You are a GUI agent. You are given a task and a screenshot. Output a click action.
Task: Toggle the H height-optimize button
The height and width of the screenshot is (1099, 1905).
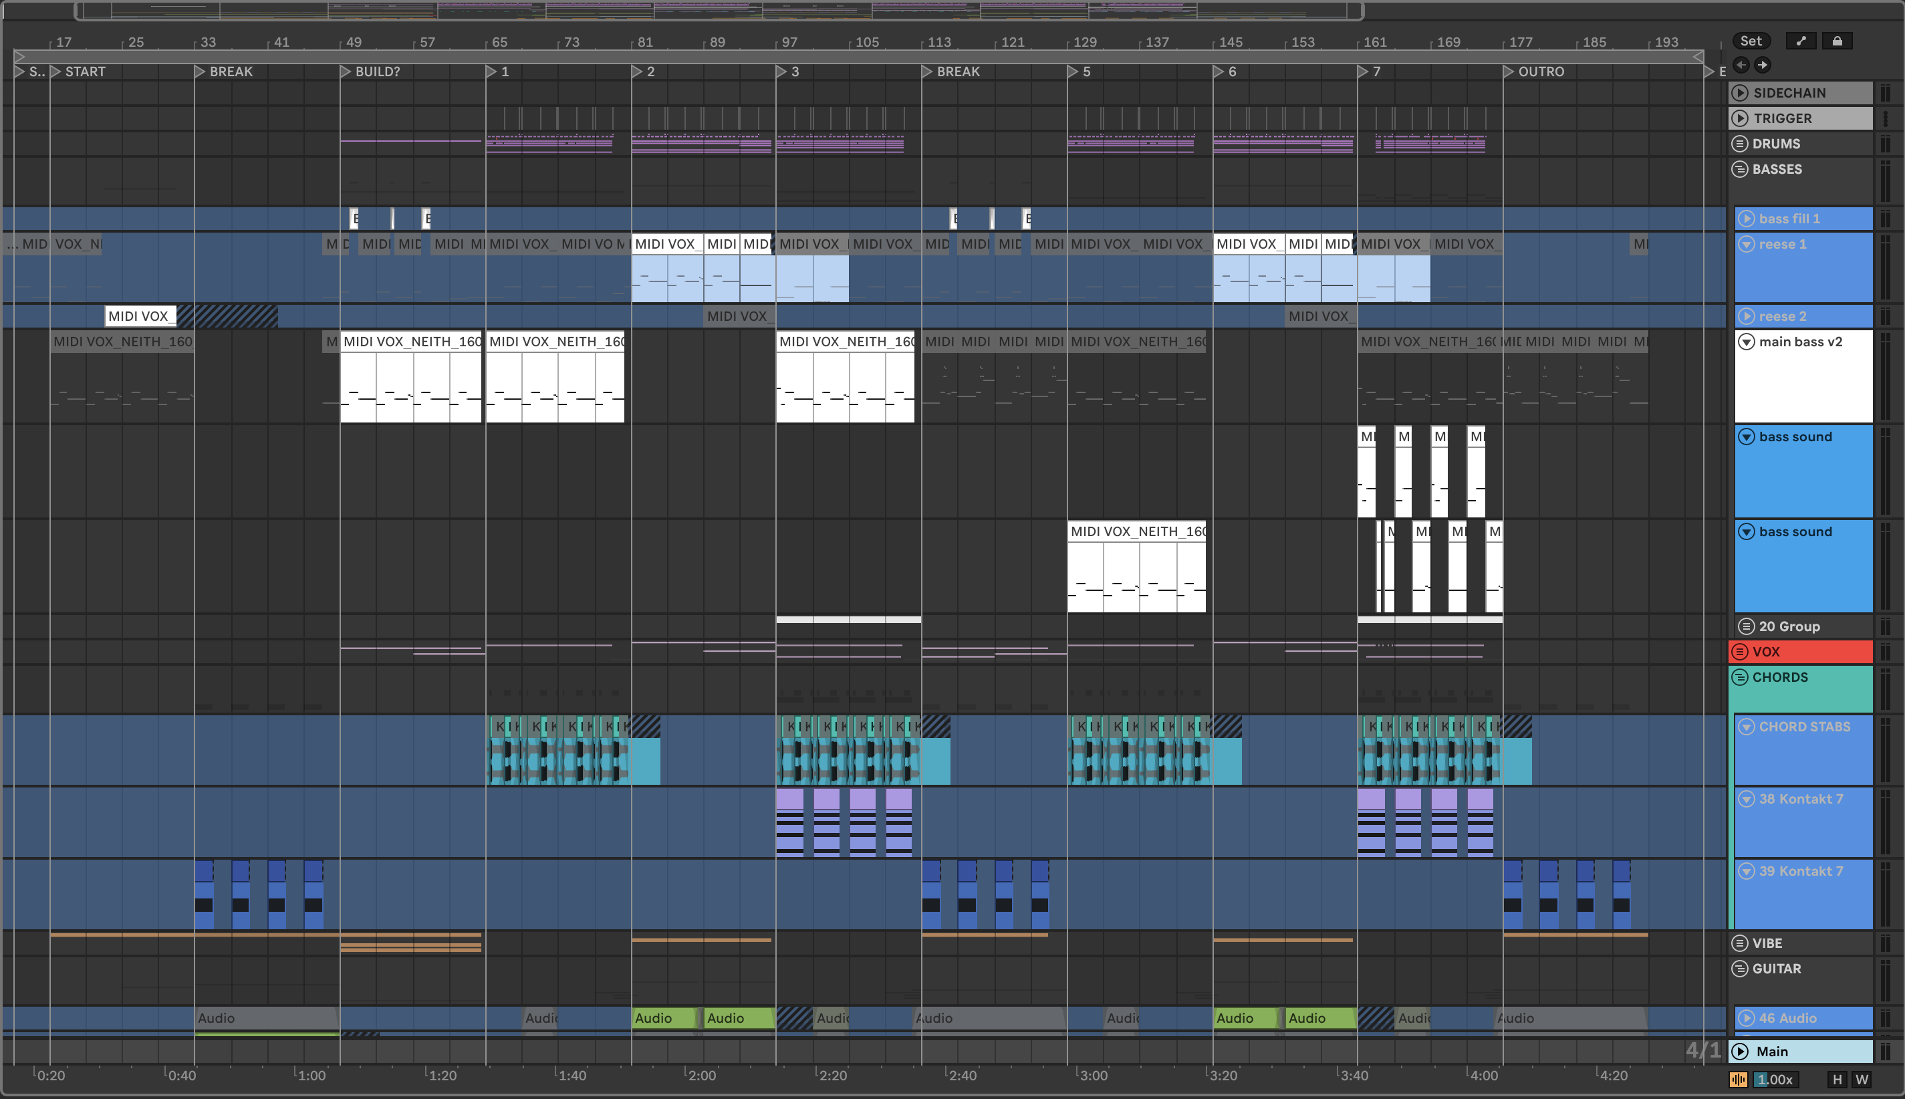point(1838,1080)
